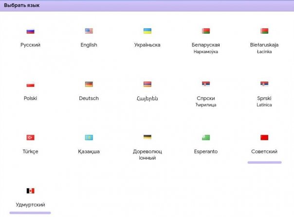Select the Српски language label
Screen dimensions: 294x217
206,99
